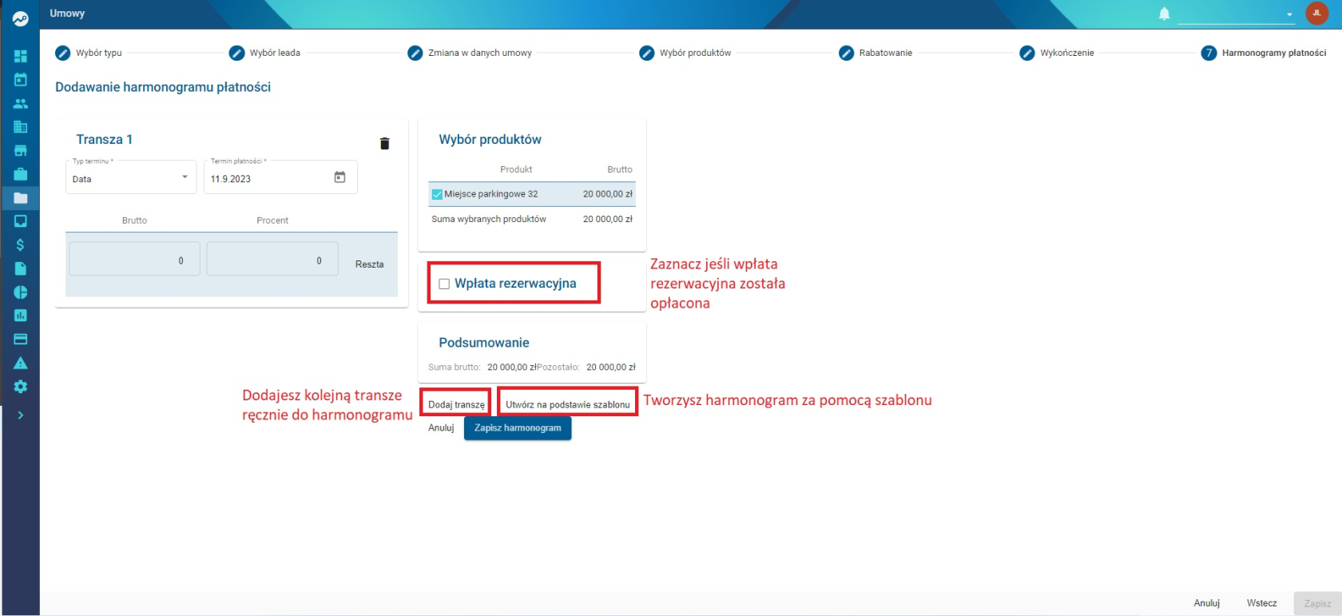Open the dollar sign finance icon
The image size is (1342, 616).
[21, 244]
